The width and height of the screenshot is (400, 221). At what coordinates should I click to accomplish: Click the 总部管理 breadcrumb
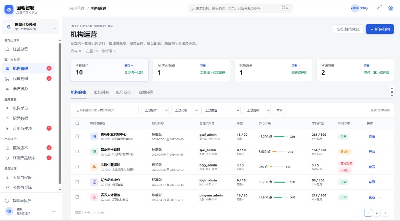tap(77, 9)
